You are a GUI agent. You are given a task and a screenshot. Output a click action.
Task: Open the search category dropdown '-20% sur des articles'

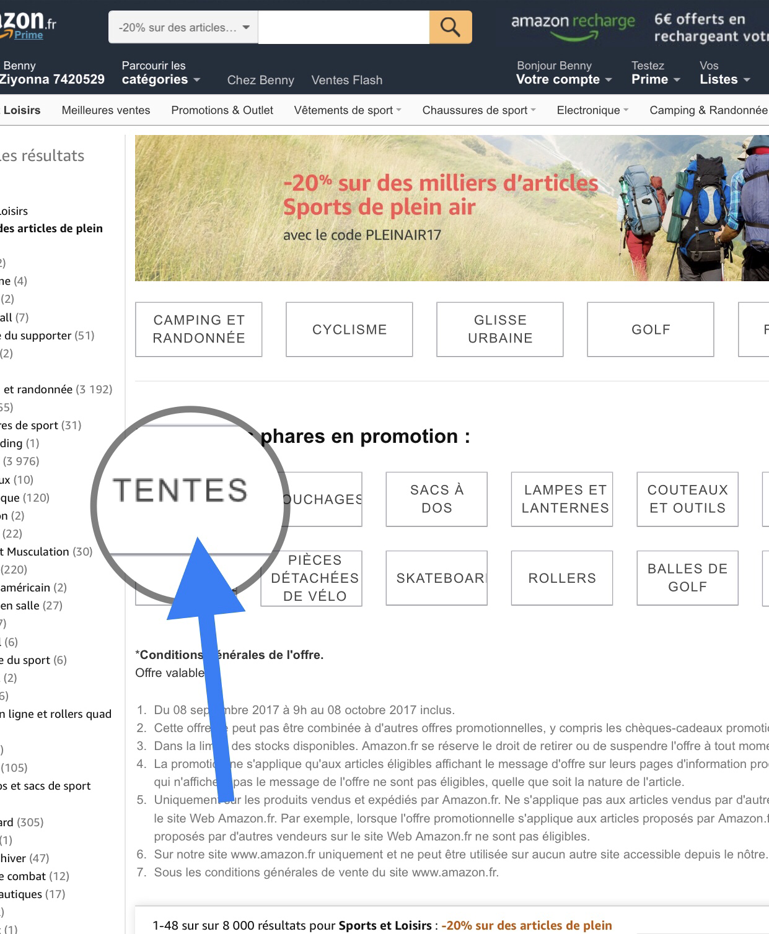tap(183, 27)
